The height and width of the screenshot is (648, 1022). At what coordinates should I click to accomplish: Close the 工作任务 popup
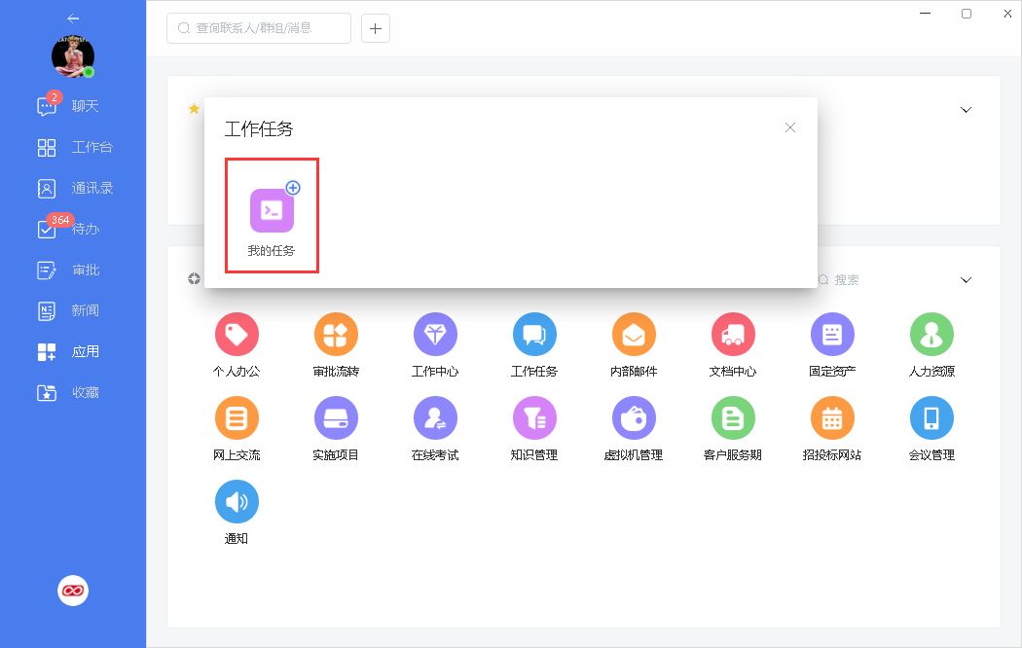point(790,127)
